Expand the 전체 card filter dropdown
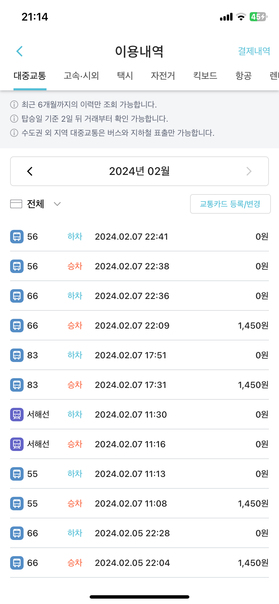The width and height of the screenshot is (279, 604). 57,204
